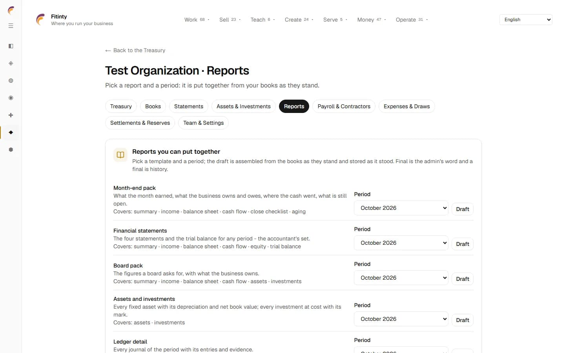Image resolution: width=565 pixels, height=353 pixels.
Task: Open the Assets & Investments tab
Action: point(244,106)
